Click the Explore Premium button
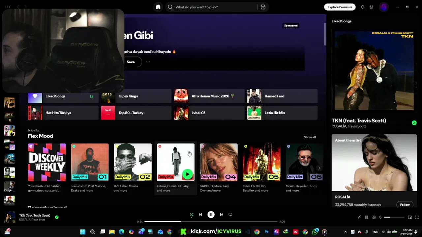This screenshot has height=237, width=422. click(340, 7)
